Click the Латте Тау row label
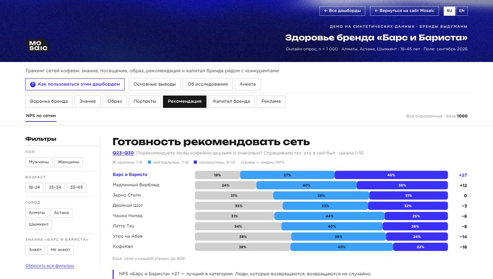Image resolution: width=493 pixels, height=279 pixels. [x=123, y=226]
